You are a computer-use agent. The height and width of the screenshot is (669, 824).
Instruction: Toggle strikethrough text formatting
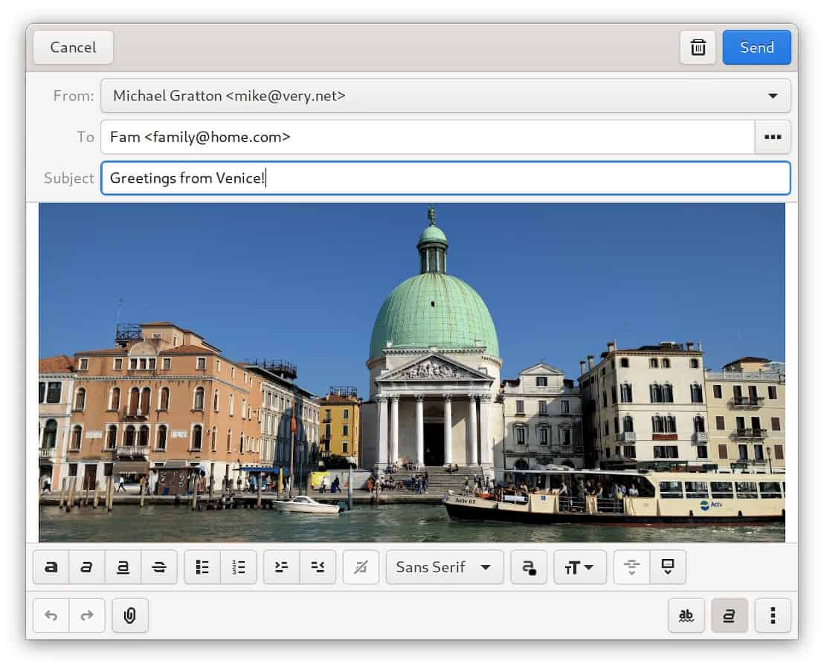coord(158,567)
